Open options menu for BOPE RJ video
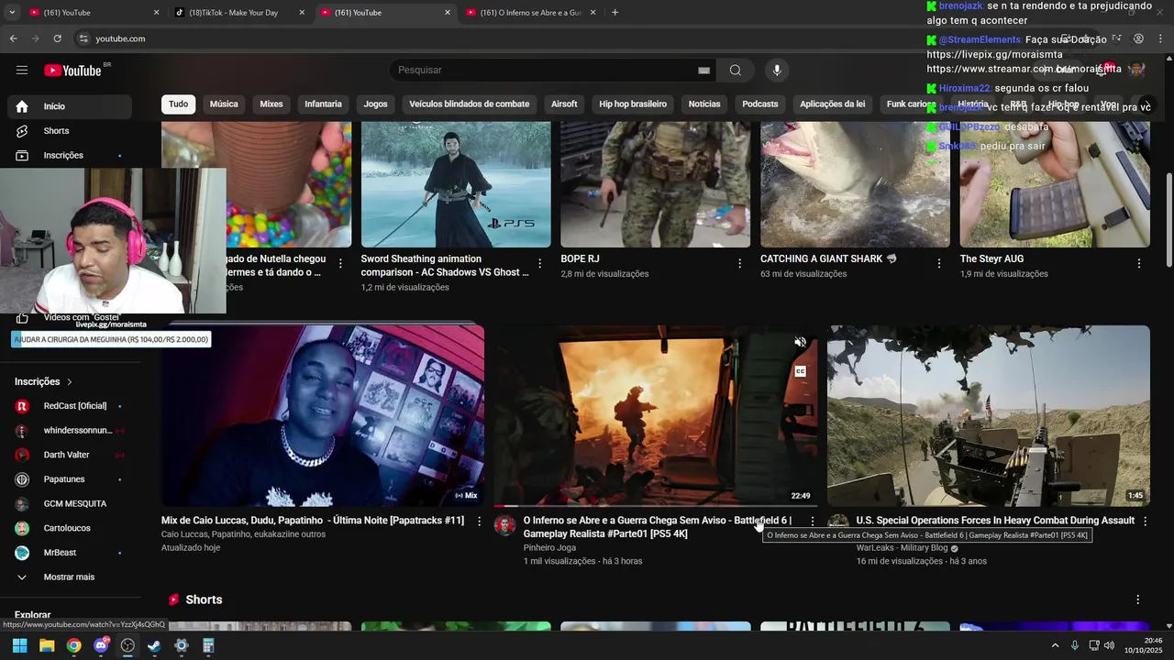 pyautogui.click(x=739, y=264)
